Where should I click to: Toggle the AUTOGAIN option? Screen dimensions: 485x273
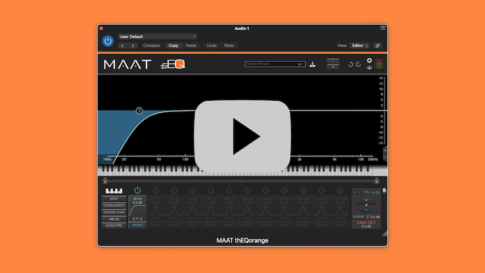(x=359, y=217)
